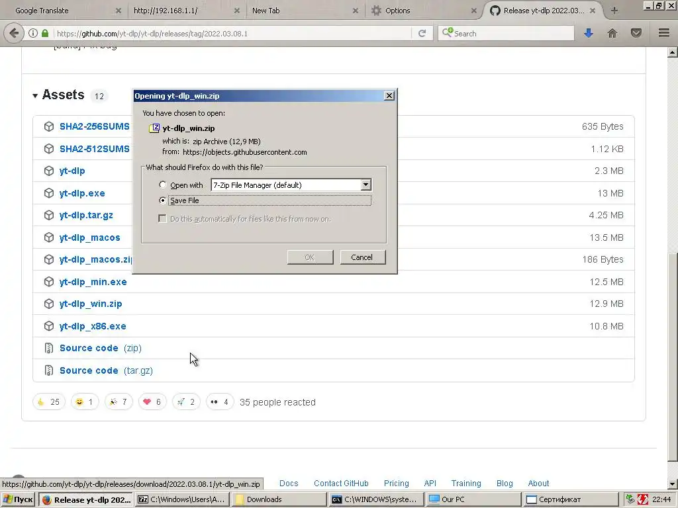Click the Docs footer link
This screenshot has height=508, width=678.
click(289, 484)
